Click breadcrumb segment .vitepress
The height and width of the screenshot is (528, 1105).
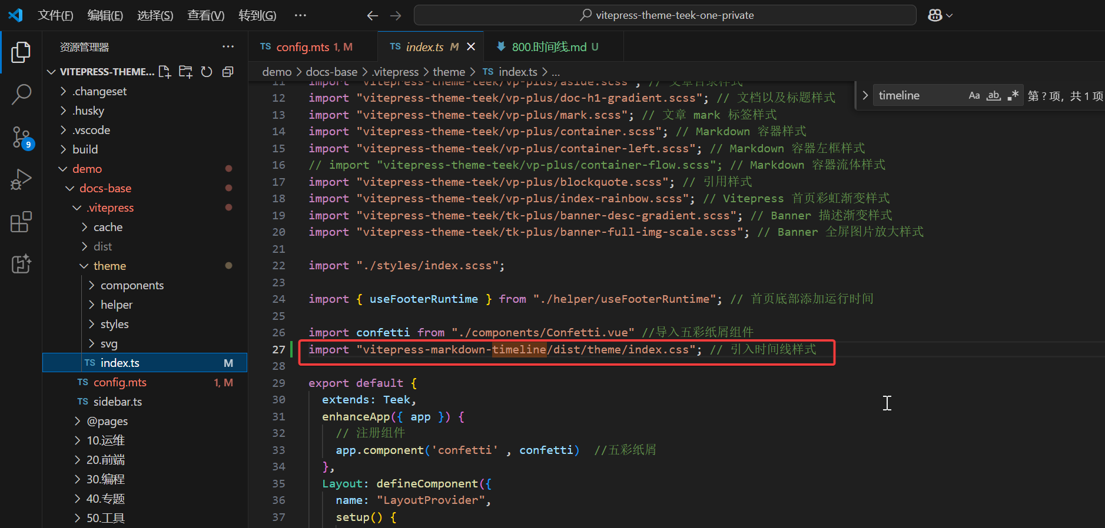(395, 72)
